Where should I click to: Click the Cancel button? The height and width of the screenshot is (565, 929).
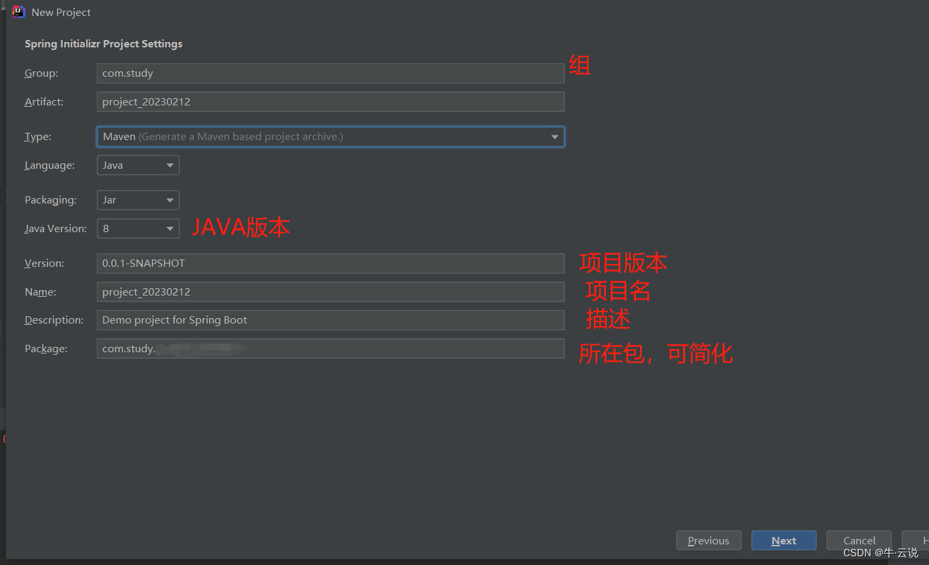click(860, 540)
